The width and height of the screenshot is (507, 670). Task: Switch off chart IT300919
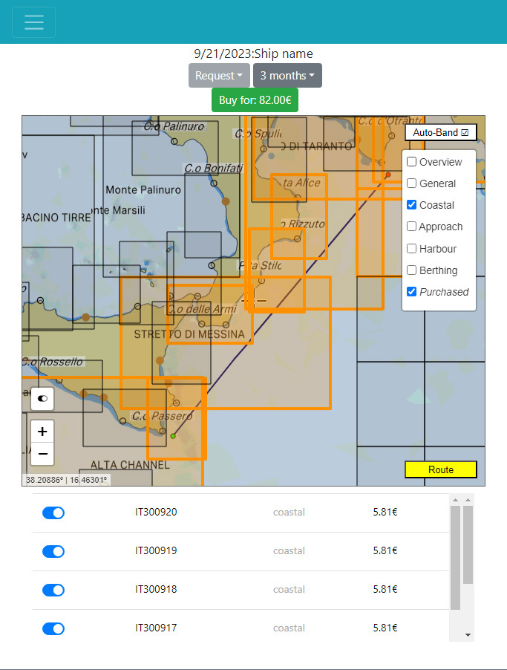(53, 551)
